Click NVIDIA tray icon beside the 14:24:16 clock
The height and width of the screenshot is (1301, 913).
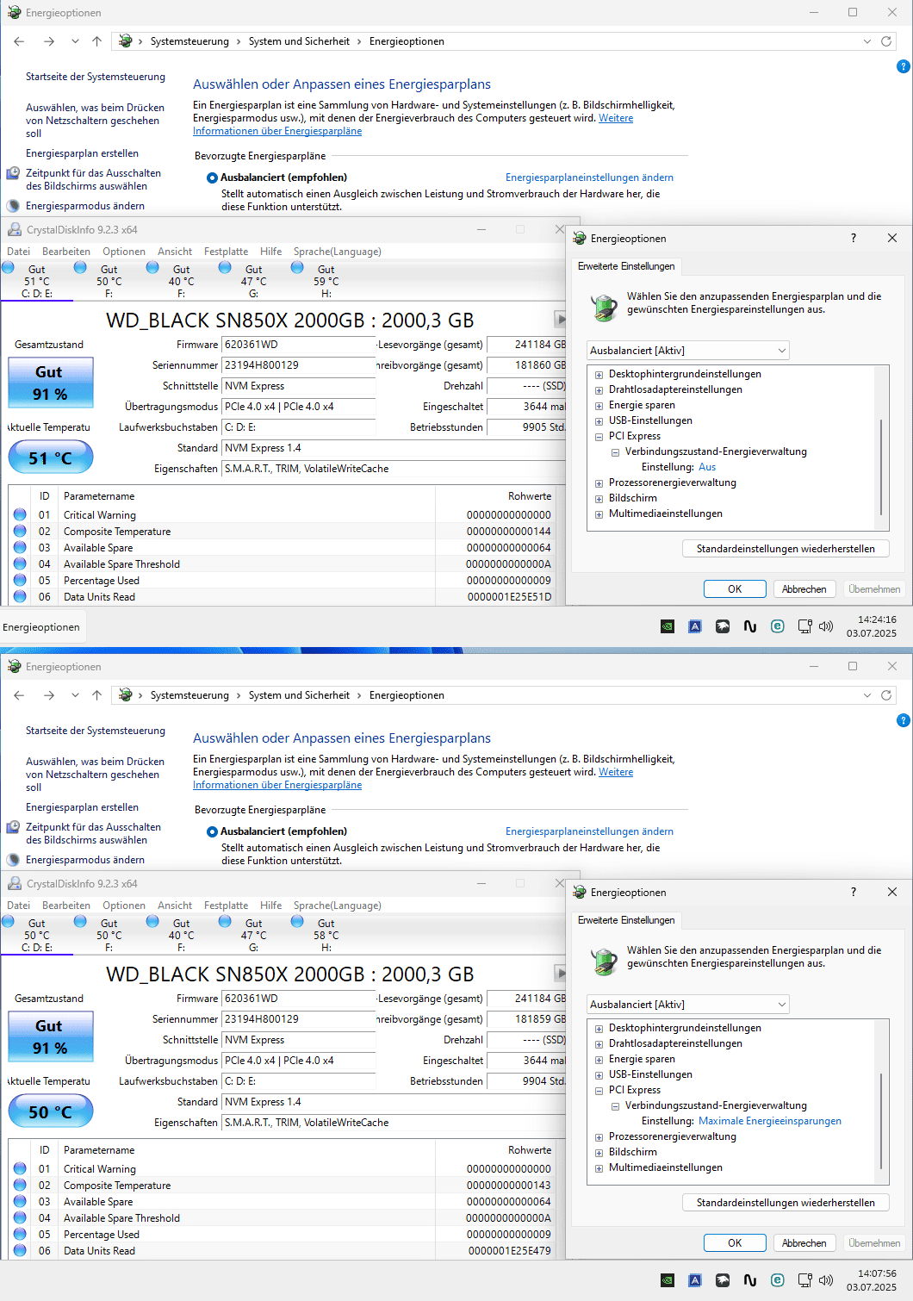point(668,626)
